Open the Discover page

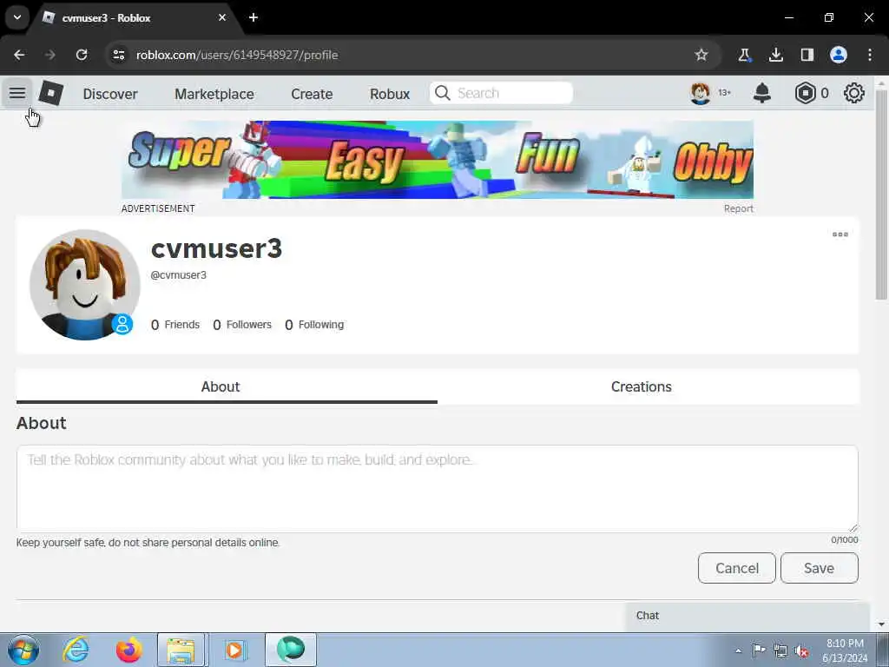(110, 94)
